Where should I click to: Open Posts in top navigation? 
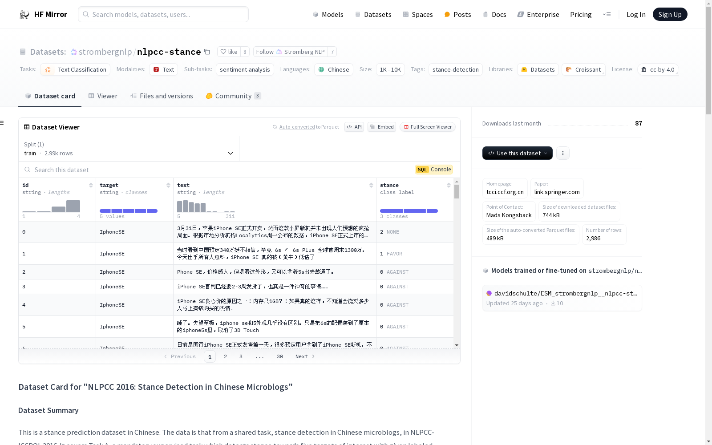point(457,14)
